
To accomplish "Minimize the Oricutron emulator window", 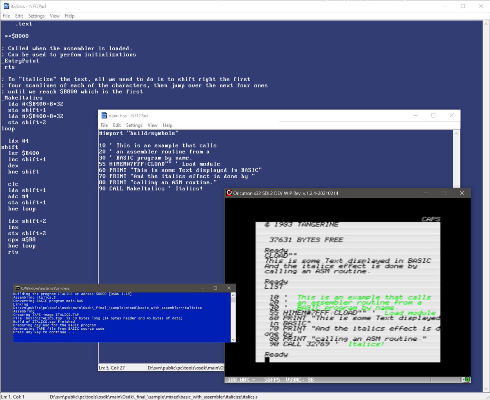I will (425, 193).
